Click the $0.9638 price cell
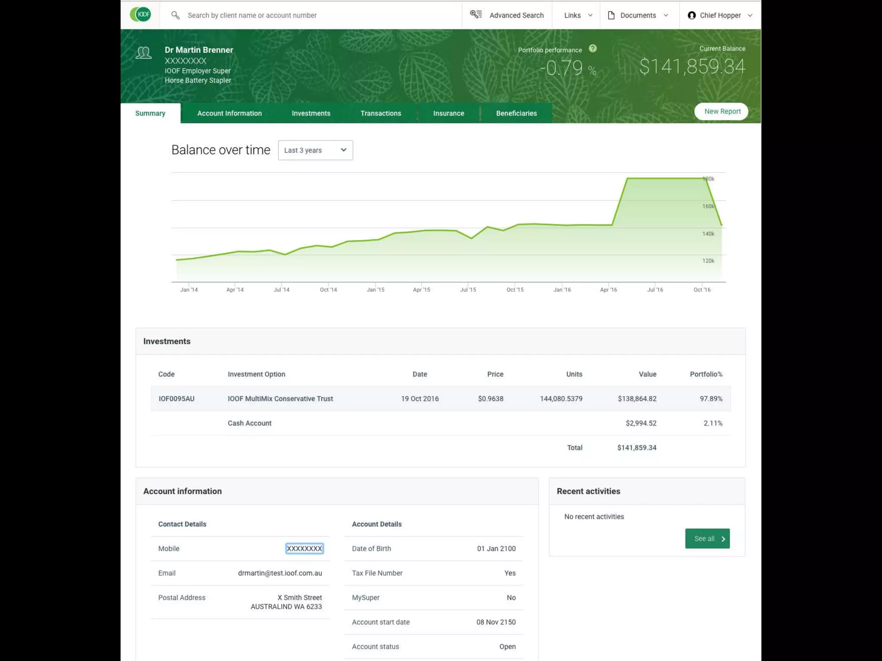882x661 pixels. 491,399
